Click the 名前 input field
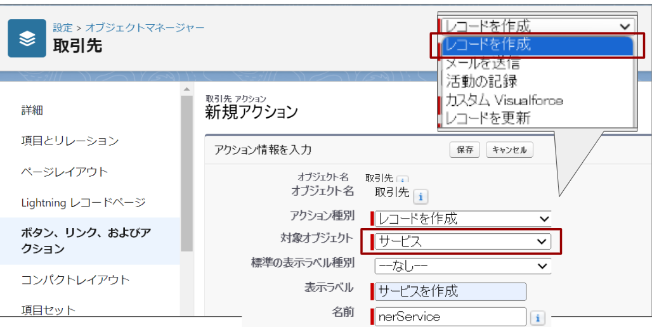Image resolution: width=652 pixels, height=332 pixels. tap(450, 317)
